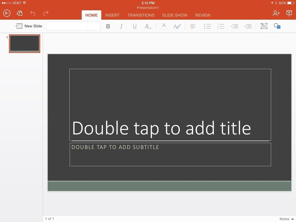Tap the battery indicator in status bar
The height and width of the screenshot is (222, 296).
coord(291,3)
